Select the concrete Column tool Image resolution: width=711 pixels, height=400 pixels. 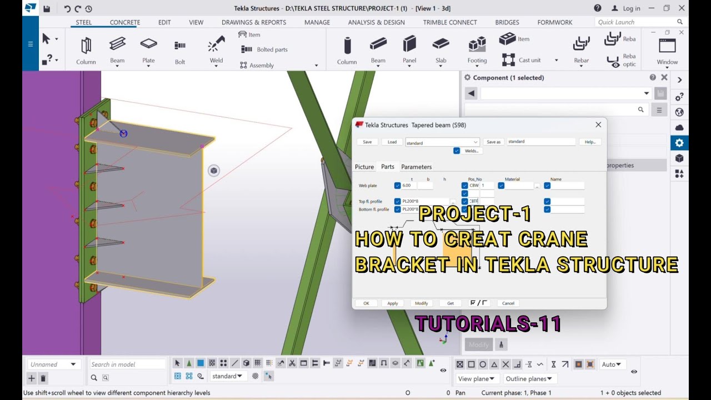[x=347, y=51]
